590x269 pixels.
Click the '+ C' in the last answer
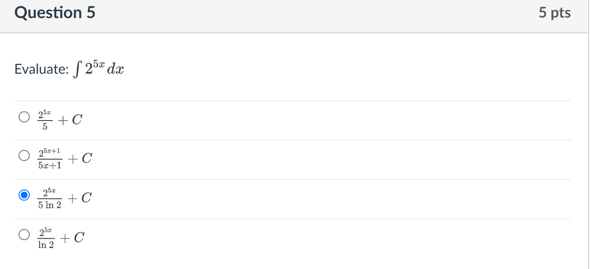coord(72,238)
